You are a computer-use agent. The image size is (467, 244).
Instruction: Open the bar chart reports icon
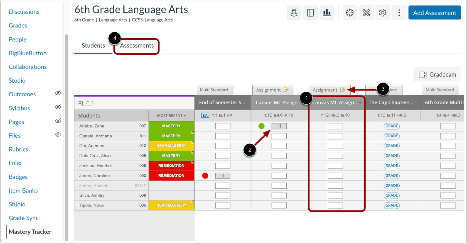pos(327,12)
